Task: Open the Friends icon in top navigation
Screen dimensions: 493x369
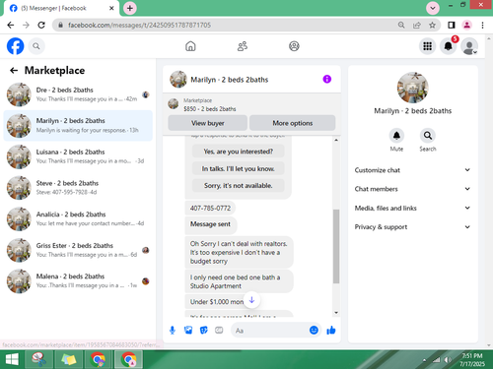Action: click(243, 46)
